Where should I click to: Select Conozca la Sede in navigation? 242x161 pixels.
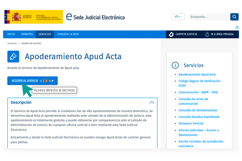pos(68,34)
